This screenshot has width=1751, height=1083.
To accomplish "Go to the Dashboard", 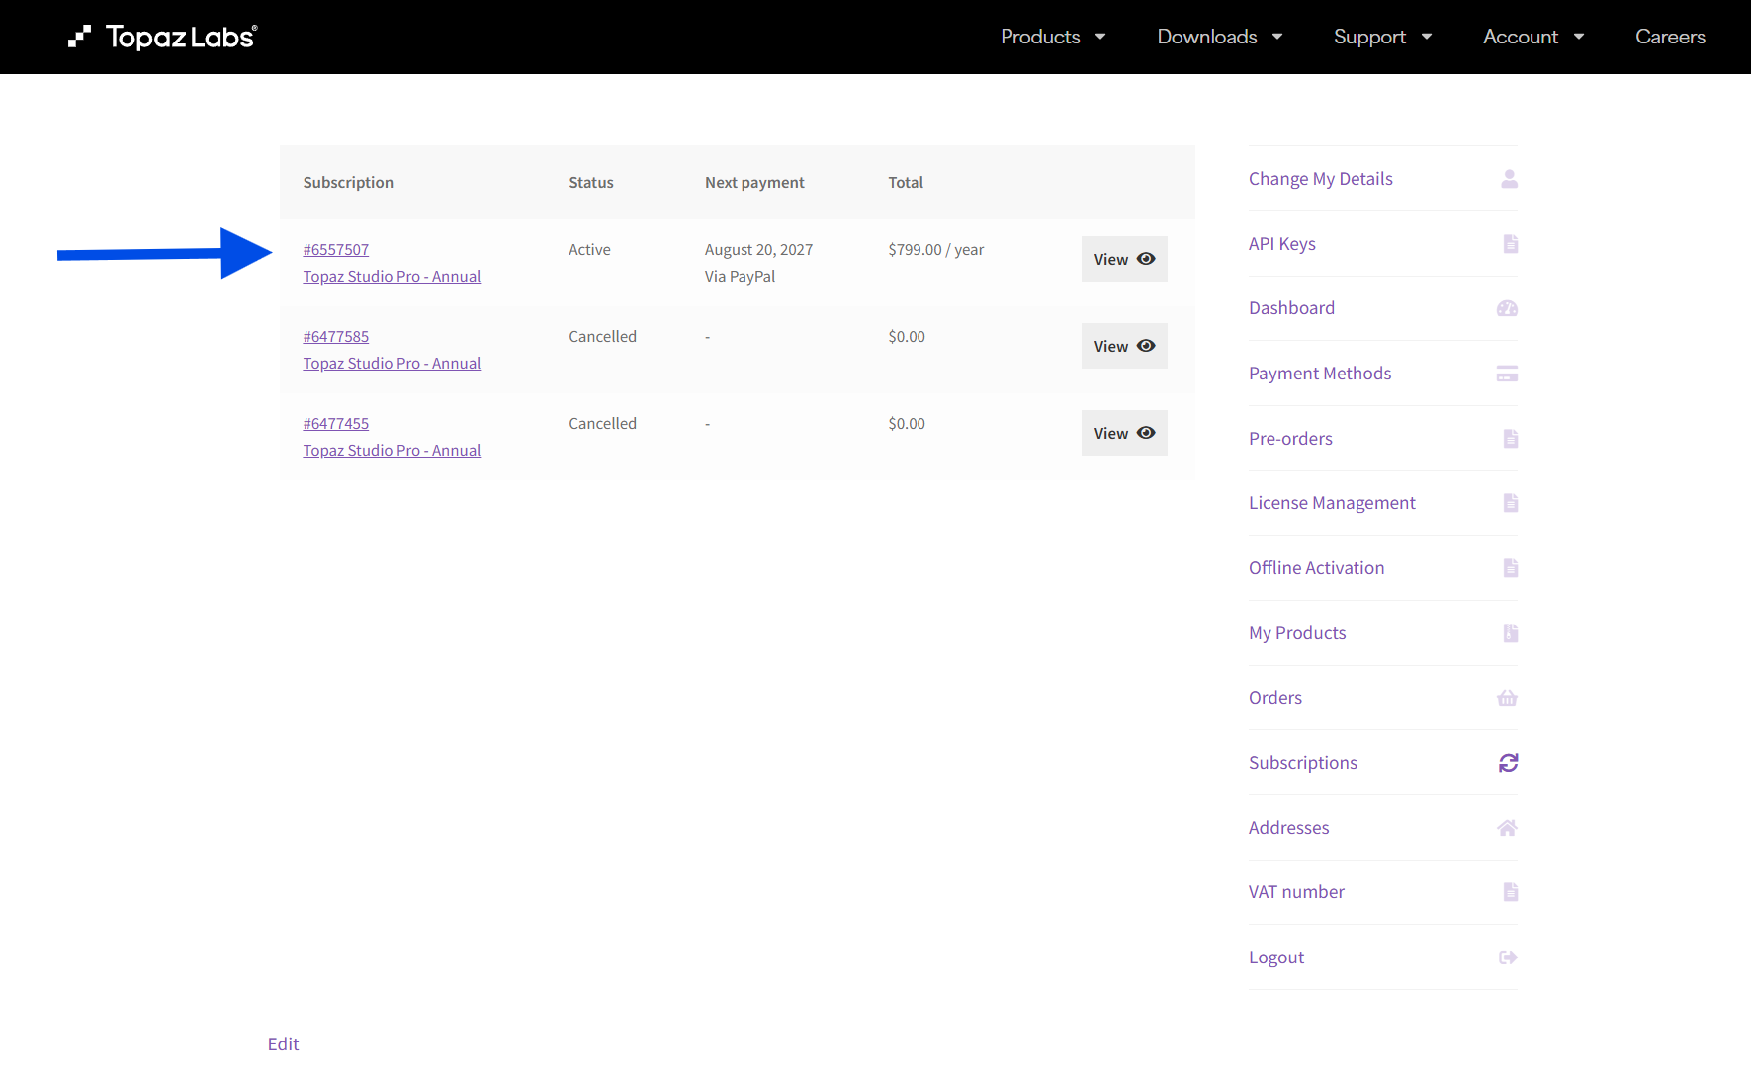I will pos(1291,308).
